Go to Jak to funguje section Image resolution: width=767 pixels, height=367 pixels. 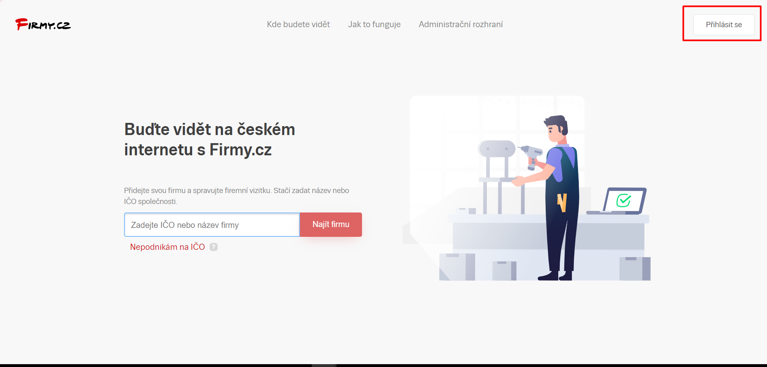(374, 24)
